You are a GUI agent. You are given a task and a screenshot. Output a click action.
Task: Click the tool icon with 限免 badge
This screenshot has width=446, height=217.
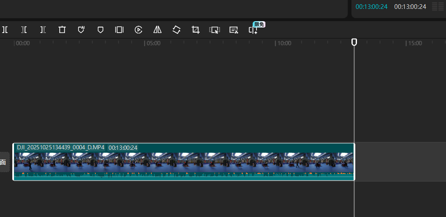(253, 30)
